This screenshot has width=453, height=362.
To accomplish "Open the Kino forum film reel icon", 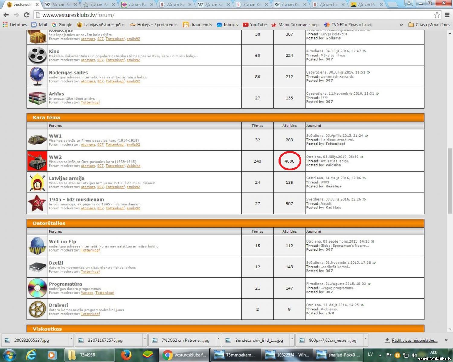I will tap(37, 56).
